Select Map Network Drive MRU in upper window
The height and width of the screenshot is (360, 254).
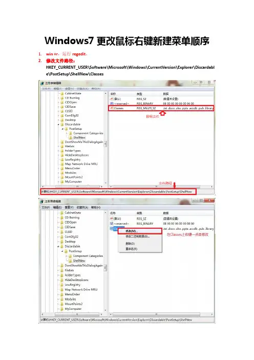pyautogui.click(x=81, y=164)
